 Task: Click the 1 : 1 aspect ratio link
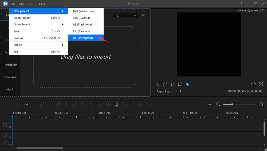pyautogui.click(x=178, y=91)
